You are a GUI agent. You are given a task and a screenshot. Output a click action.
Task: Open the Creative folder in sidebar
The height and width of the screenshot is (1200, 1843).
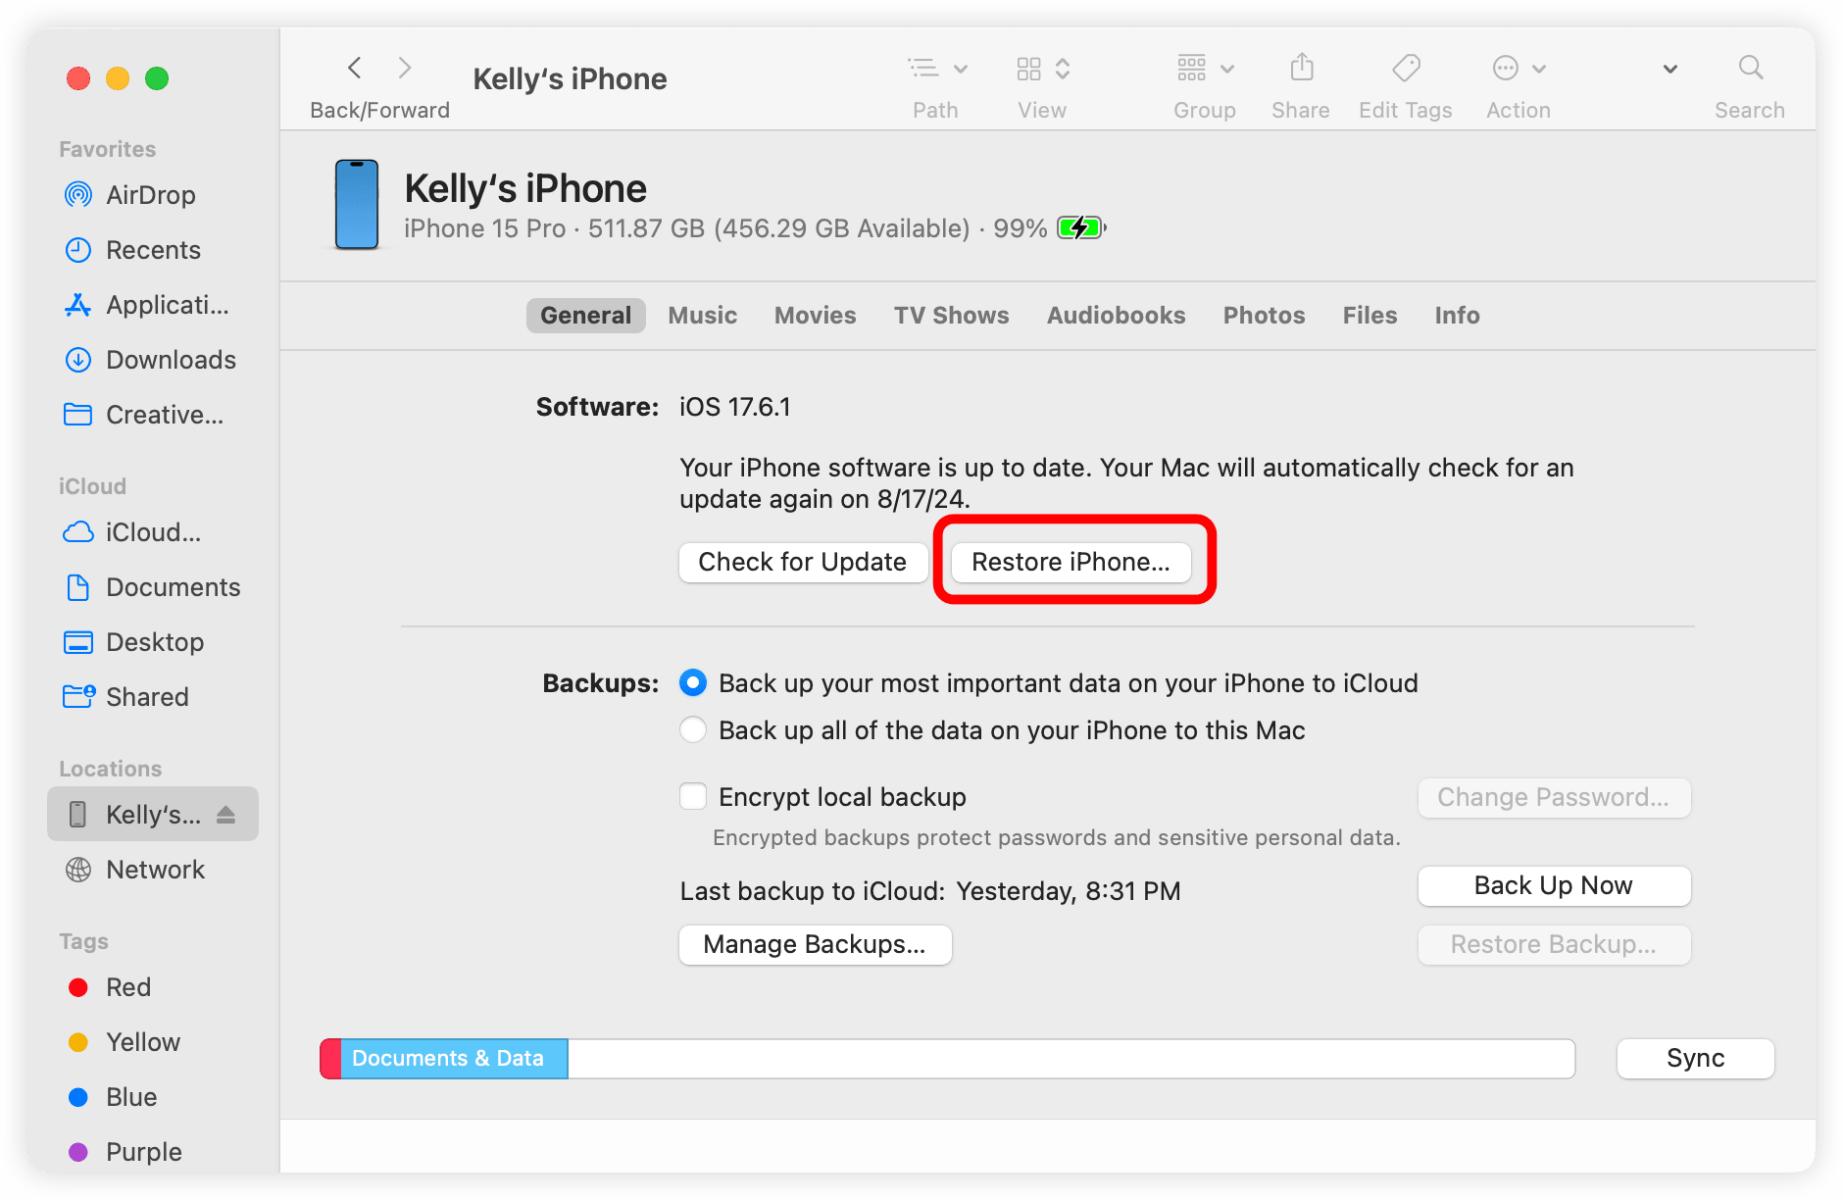[x=152, y=415]
